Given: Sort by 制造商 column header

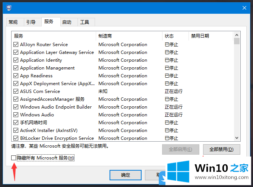Looking at the screenshot, I should 129,36.
